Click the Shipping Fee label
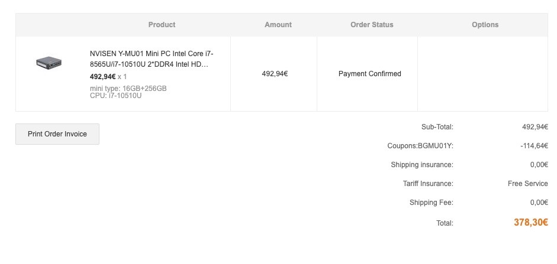 point(432,203)
